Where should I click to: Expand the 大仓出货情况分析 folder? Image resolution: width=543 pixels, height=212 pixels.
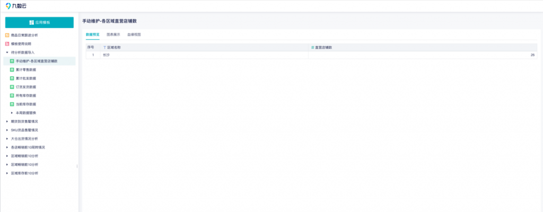(7, 138)
